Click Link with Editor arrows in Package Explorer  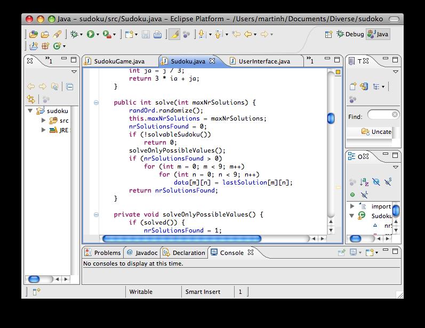(31, 99)
